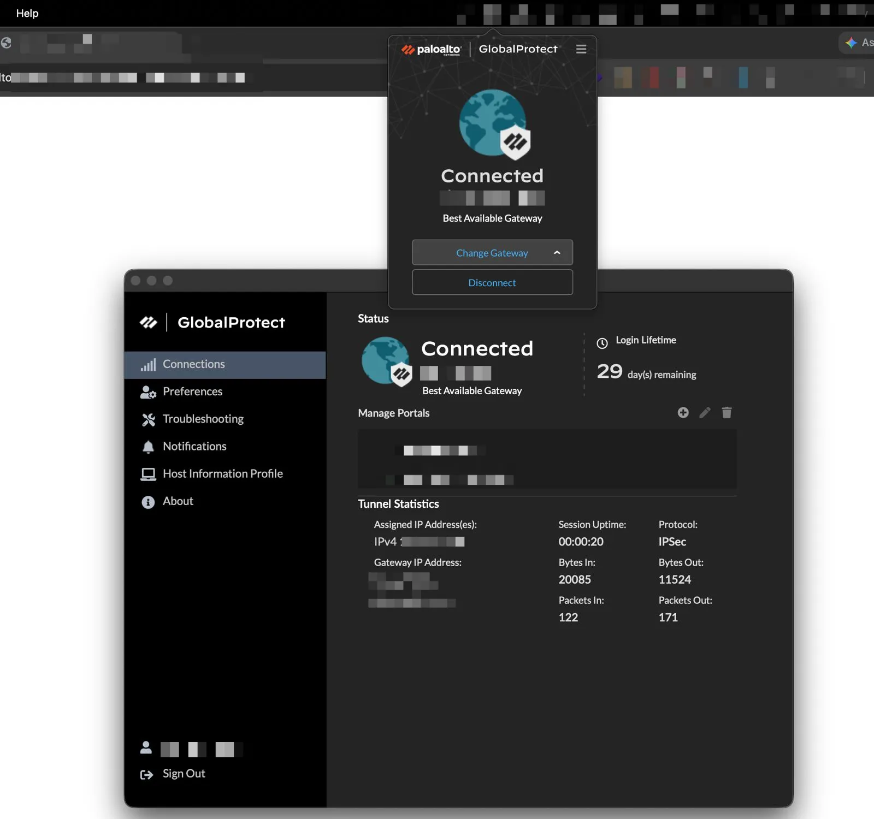Open Host Information Profile
The image size is (874, 819).
pos(225,473)
